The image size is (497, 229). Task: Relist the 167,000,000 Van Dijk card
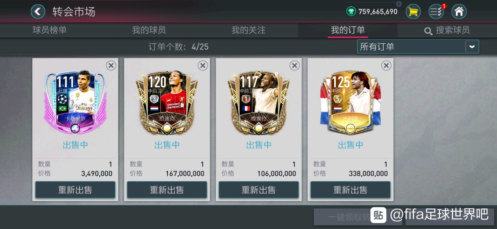tap(167, 190)
